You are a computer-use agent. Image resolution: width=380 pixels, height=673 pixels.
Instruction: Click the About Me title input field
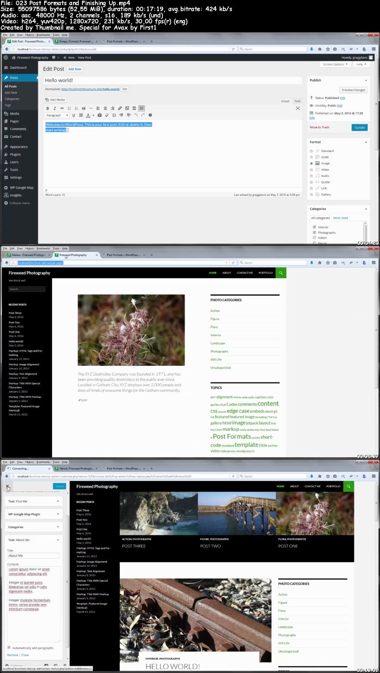33,556
